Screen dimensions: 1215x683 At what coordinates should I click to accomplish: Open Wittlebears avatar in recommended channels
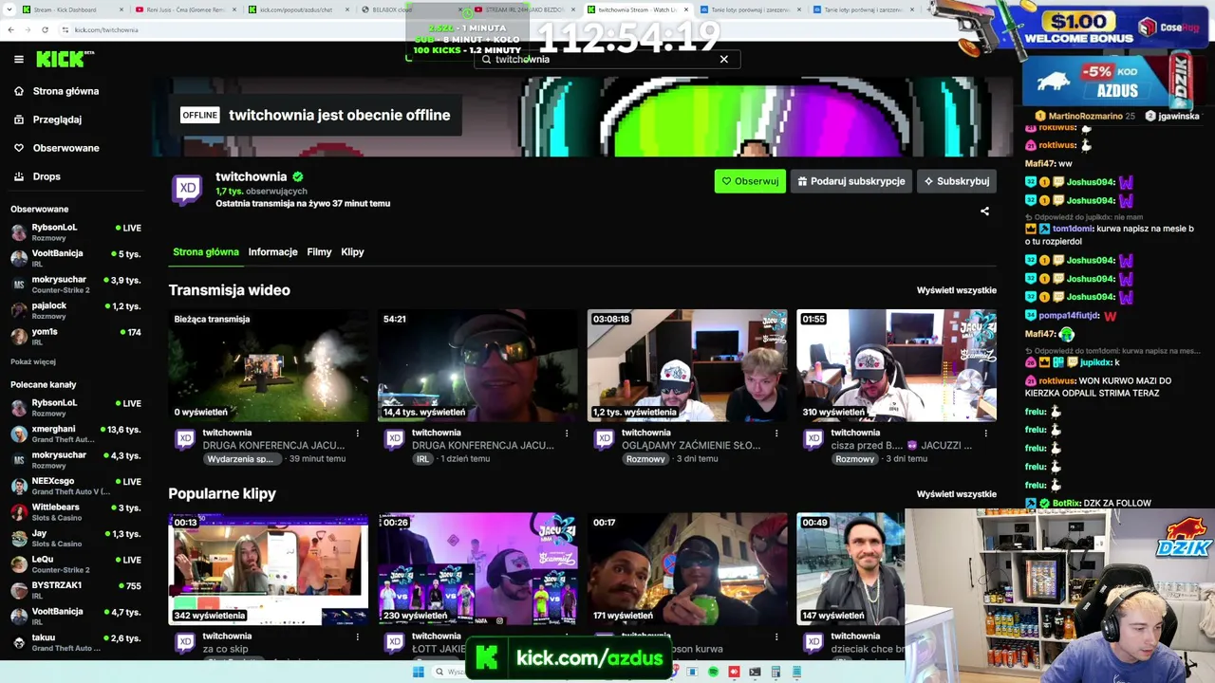19,512
